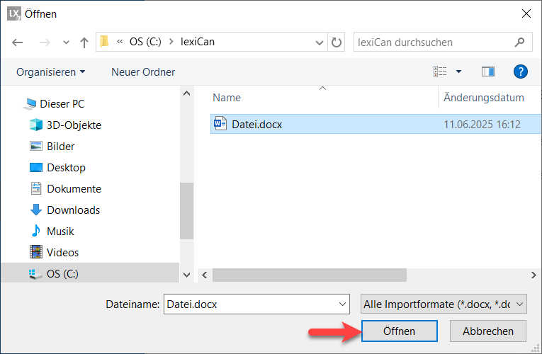Select Desktop in the navigation pane
The image size is (542, 354).
click(66, 167)
